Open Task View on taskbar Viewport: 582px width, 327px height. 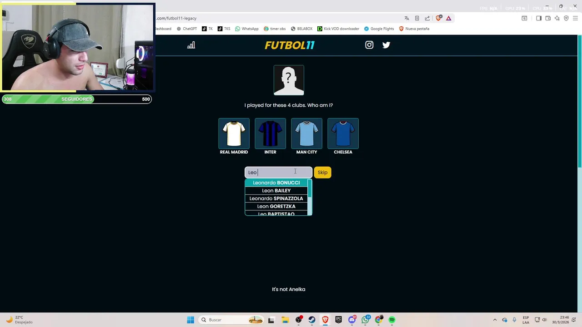(x=271, y=320)
